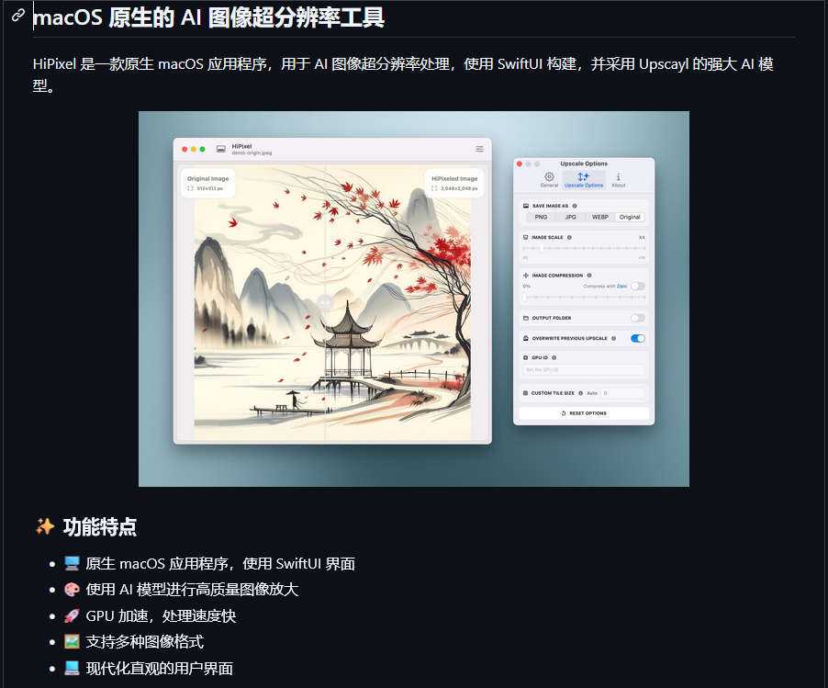Viewport: 828px width, 688px height.
Task: Click the Save Image As help icon
Action: [x=575, y=206]
